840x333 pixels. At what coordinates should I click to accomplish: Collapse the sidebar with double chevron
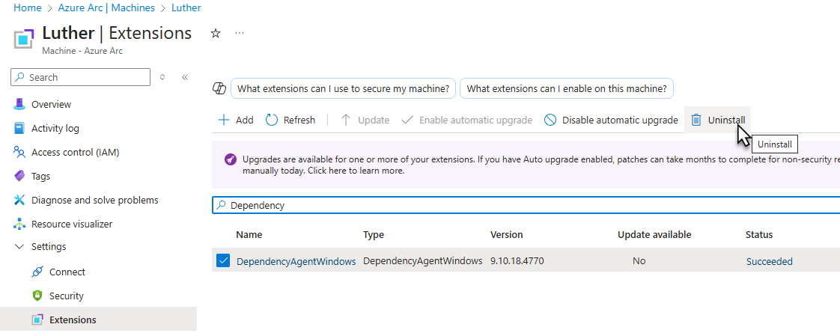coord(185,77)
